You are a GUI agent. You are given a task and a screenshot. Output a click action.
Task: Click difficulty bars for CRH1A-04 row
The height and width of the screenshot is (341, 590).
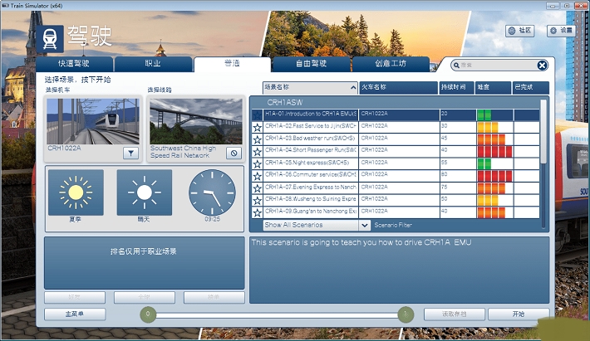coord(494,152)
